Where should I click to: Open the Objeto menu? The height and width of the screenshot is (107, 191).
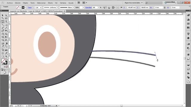coord(25,3)
